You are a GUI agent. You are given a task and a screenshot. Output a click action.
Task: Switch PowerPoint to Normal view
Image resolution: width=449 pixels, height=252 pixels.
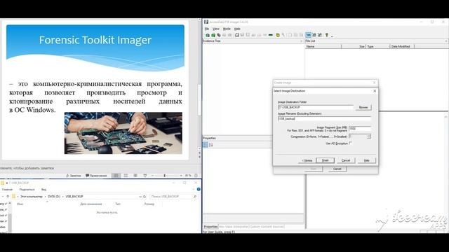click(x=116, y=176)
